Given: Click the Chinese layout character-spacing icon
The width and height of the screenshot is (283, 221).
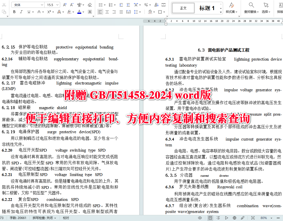Looking at the screenshot, I should click(x=136, y=5).
